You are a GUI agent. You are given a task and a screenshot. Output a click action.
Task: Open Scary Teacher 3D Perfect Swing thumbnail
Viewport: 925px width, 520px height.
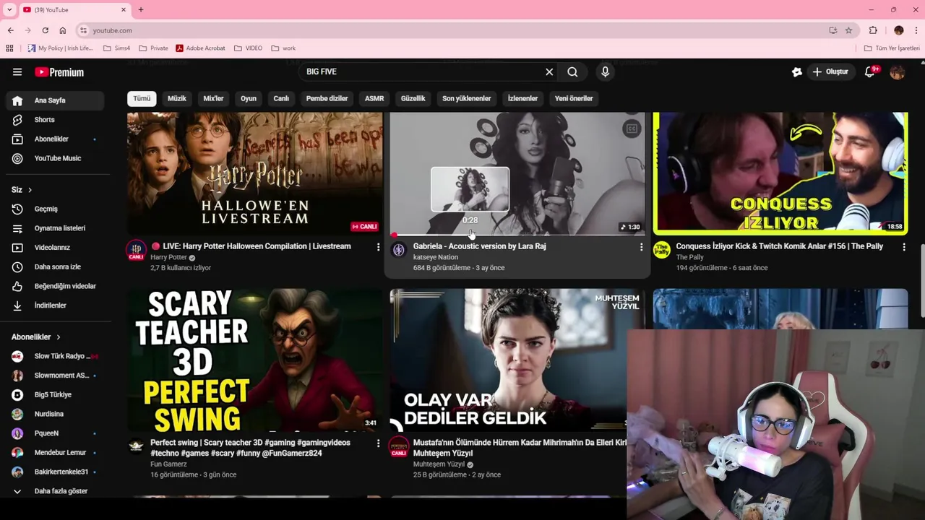(255, 360)
